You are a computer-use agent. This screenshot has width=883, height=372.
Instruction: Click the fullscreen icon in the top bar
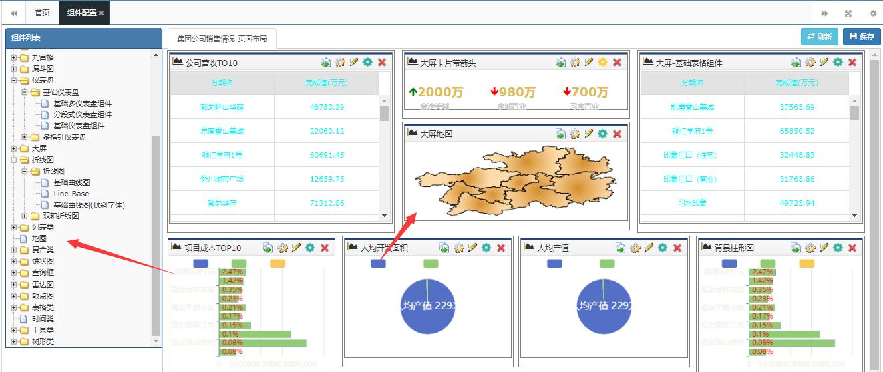[848, 13]
